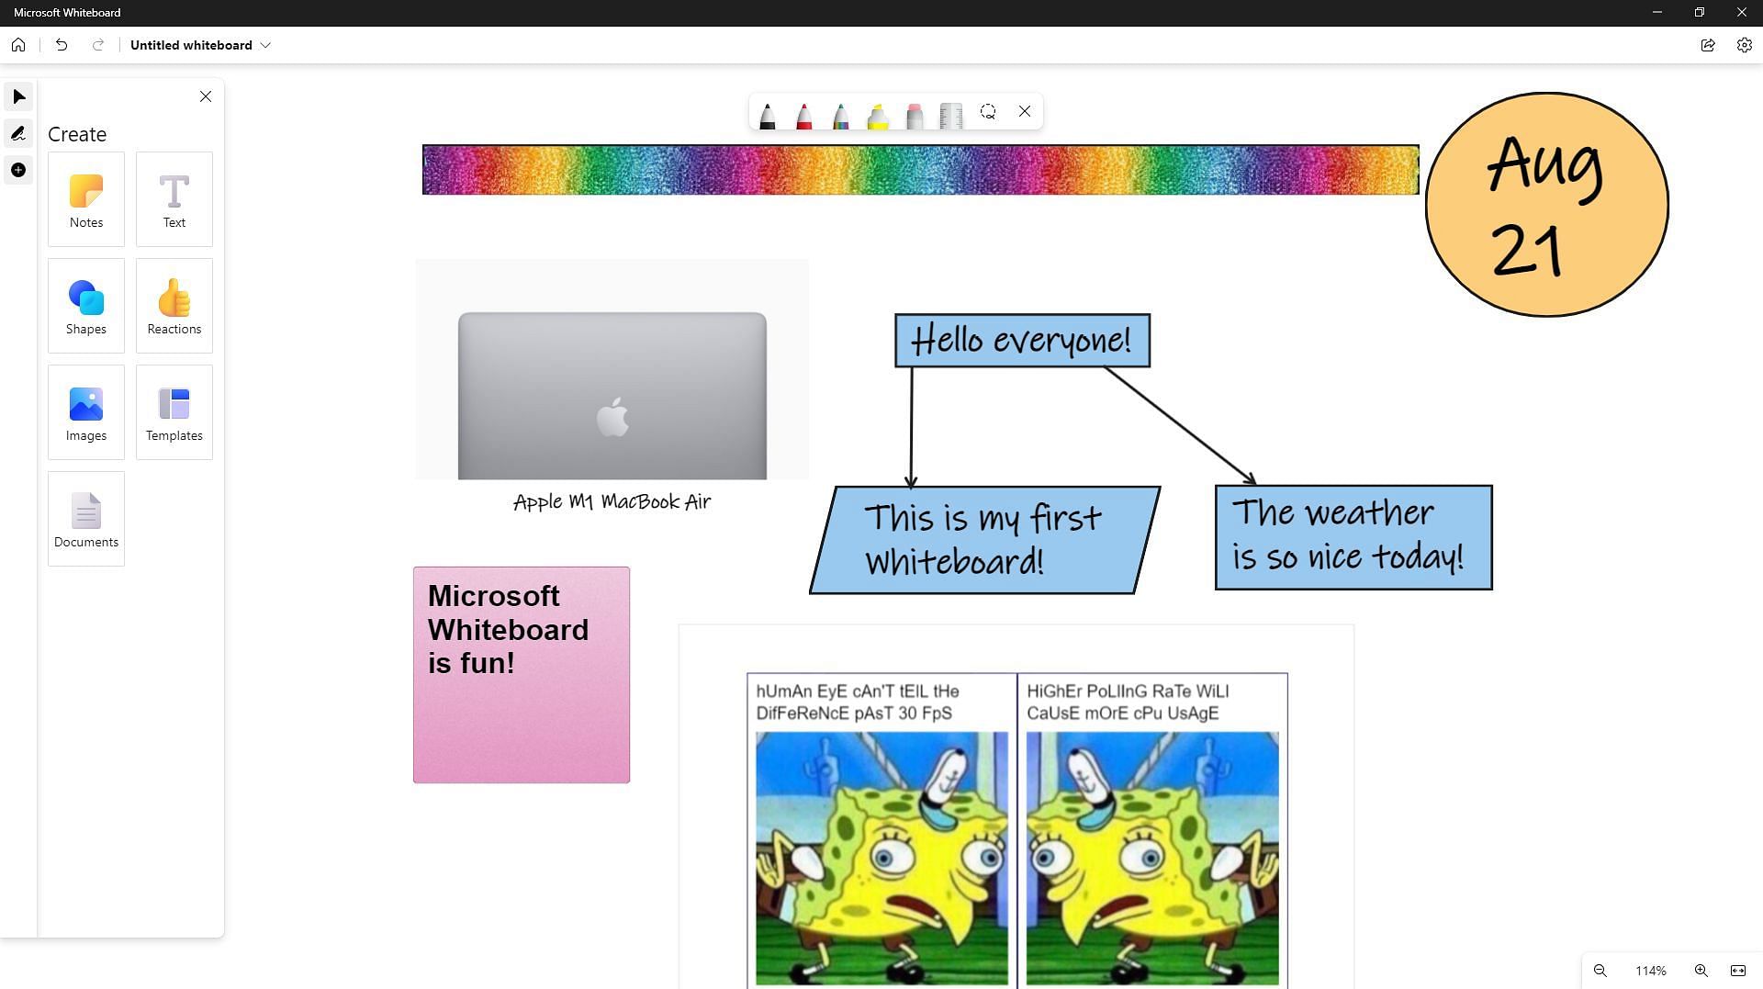Browse whiteboard Templates

click(174, 412)
